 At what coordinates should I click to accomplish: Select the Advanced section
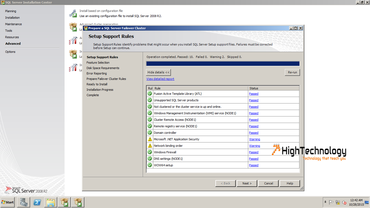[13, 44]
